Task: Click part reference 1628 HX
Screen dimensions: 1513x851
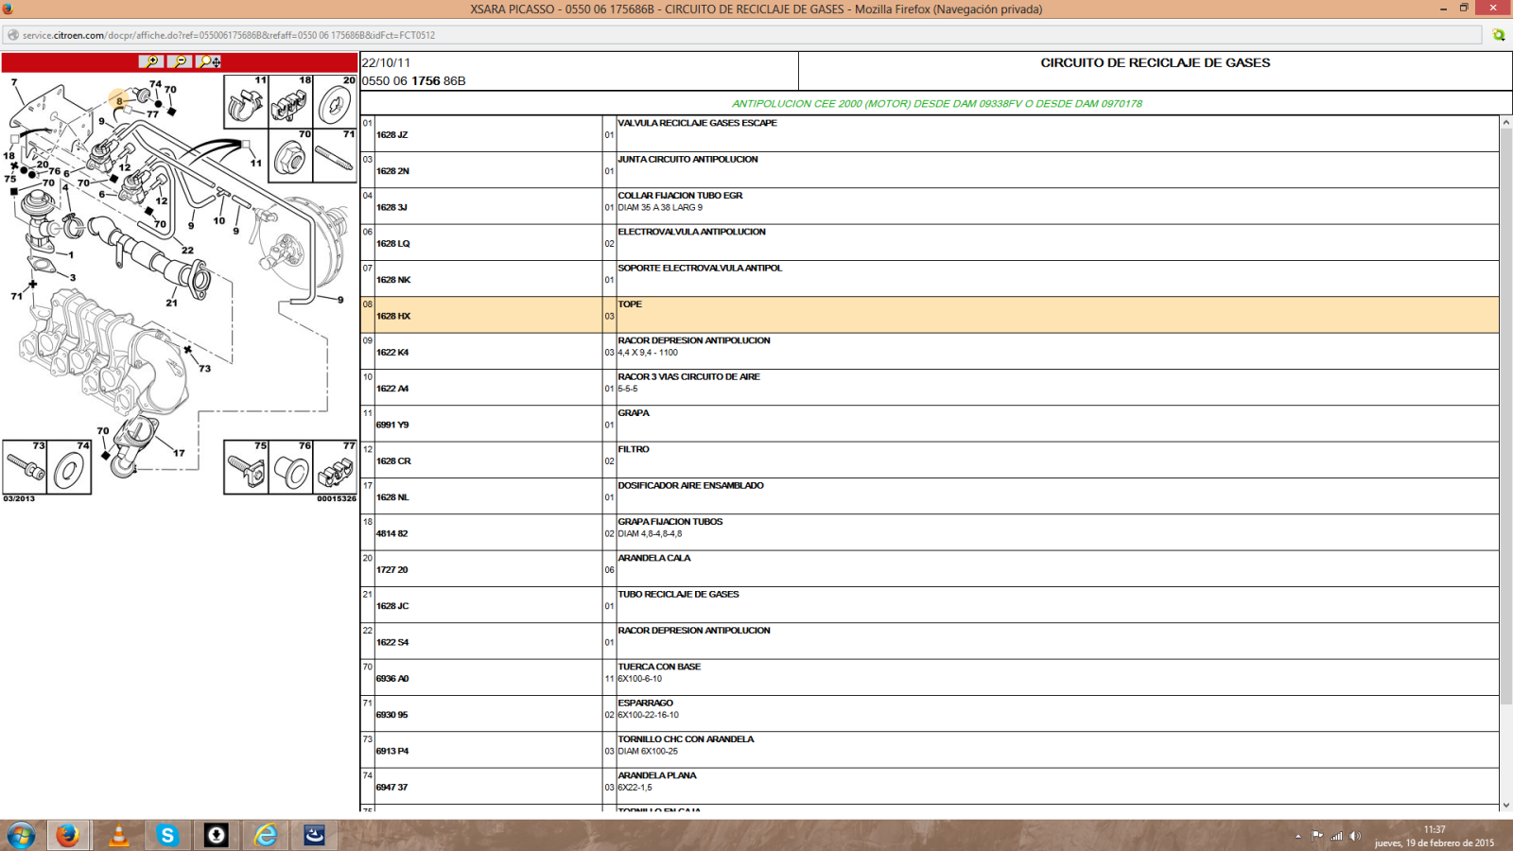Action: tap(393, 316)
